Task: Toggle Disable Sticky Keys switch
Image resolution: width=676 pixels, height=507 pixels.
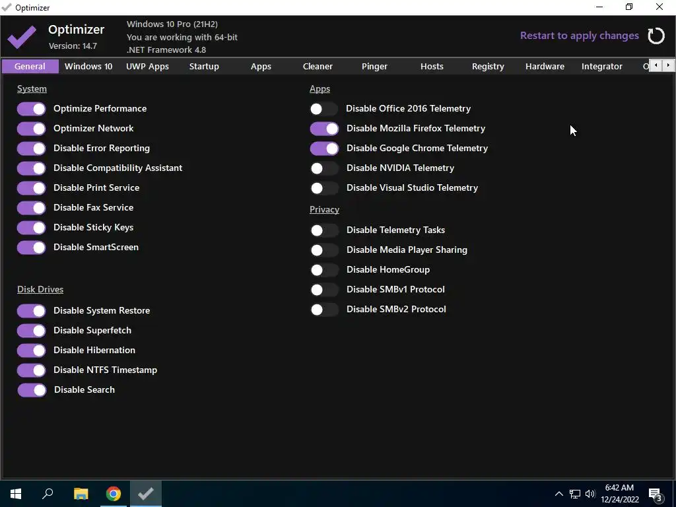Action: (x=32, y=228)
